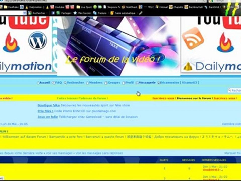Screen dimensions: 241x181
Task: Open the Dailymotion bookmark in the bookmarks bar
Action: (35, 7)
